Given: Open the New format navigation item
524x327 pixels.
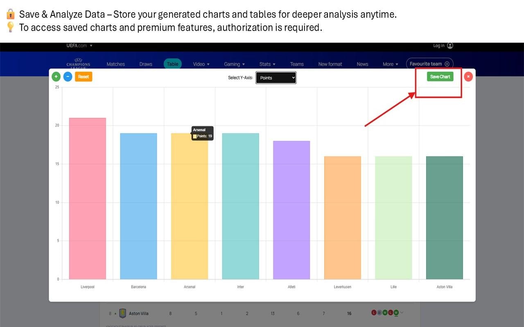Looking at the screenshot, I should tap(330, 64).
